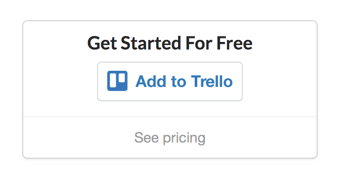The height and width of the screenshot is (187, 348).
Task: View pricing via the gray See pricing text
Action: [x=170, y=138]
